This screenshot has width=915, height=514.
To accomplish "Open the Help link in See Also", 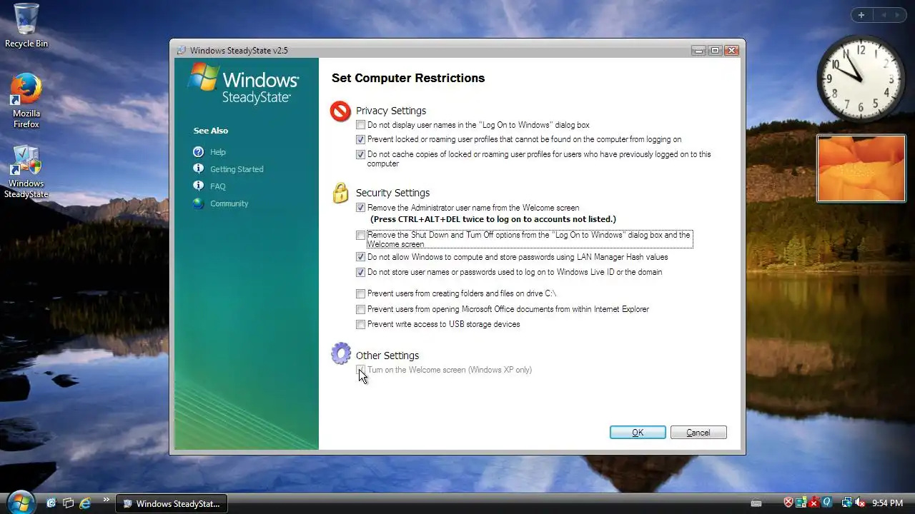I will pyautogui.click(x=218, y=152).
